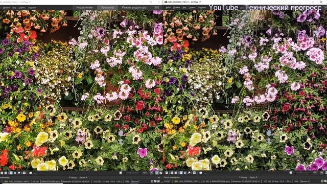Choose selection tool icon in left window
This screenshot has height=184, width=327.
(15, 173)
